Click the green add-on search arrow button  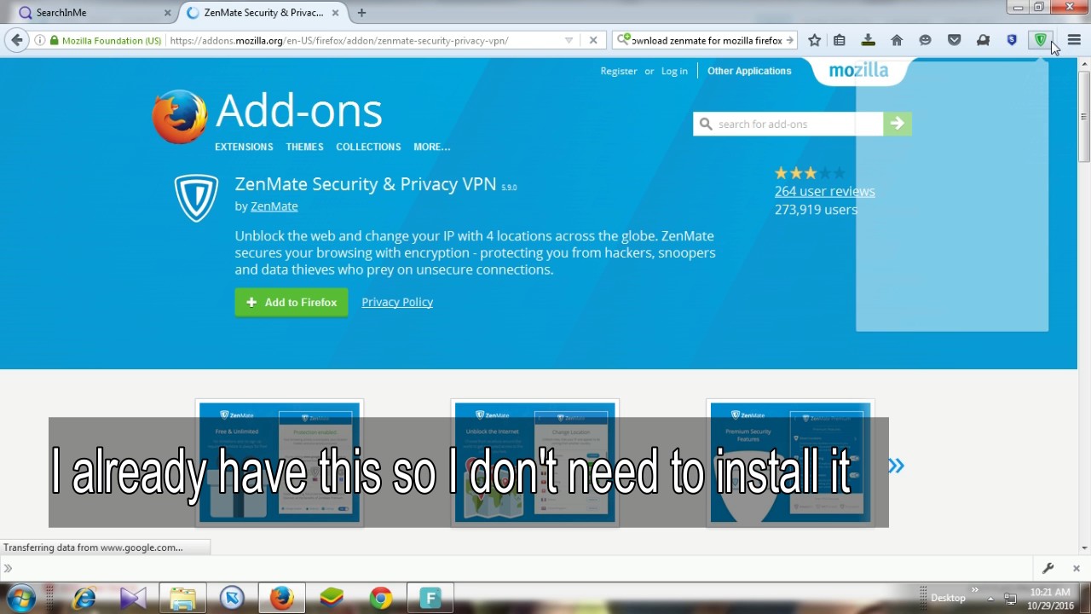[897, 124]
